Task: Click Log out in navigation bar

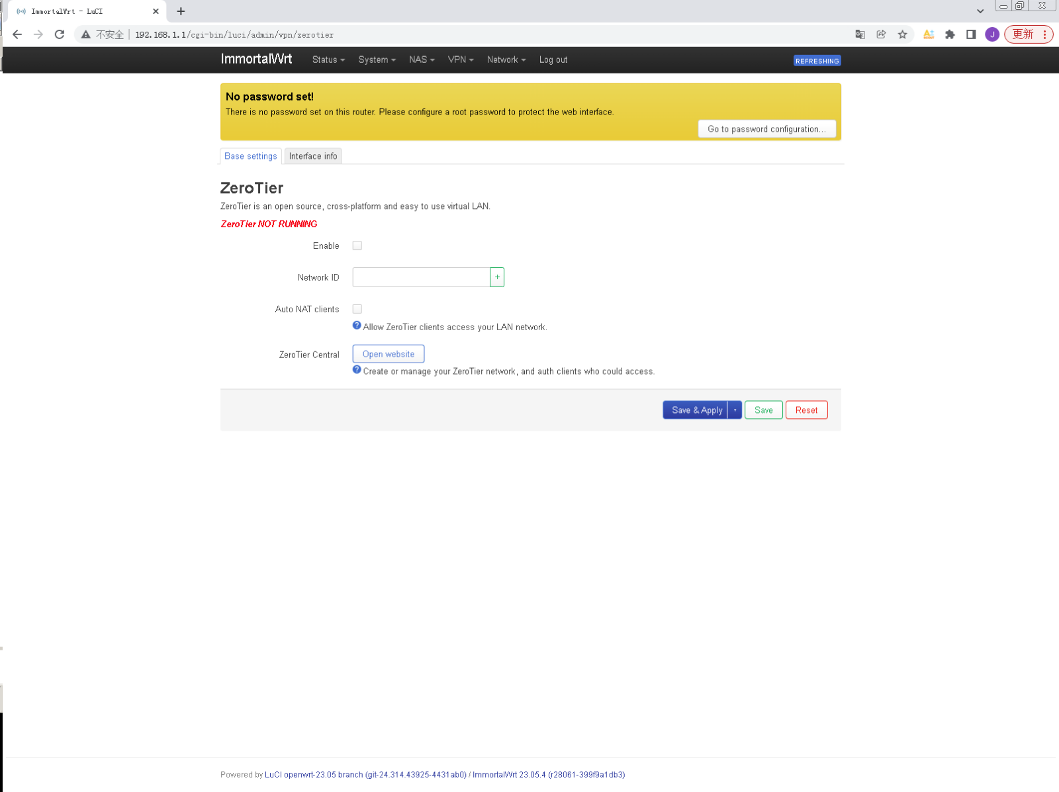Action: click(x=553, y=60)
